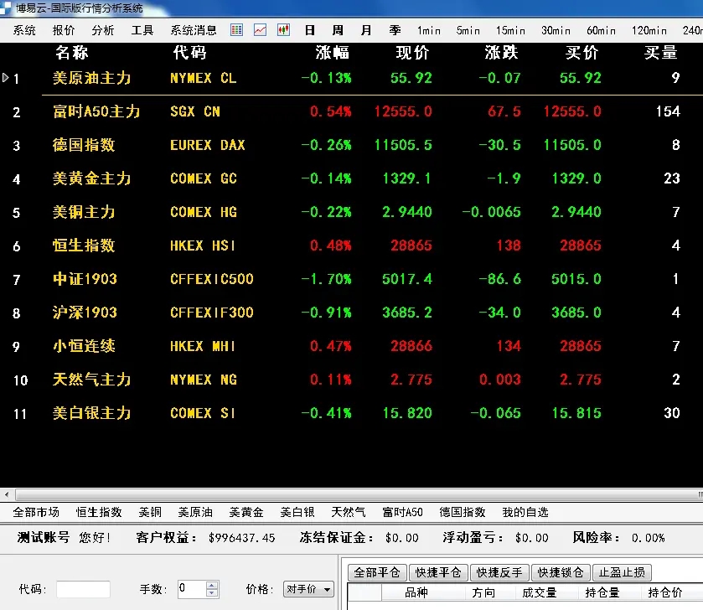
Task: Select the 天然气主力 row
Action: pos(352,380)
